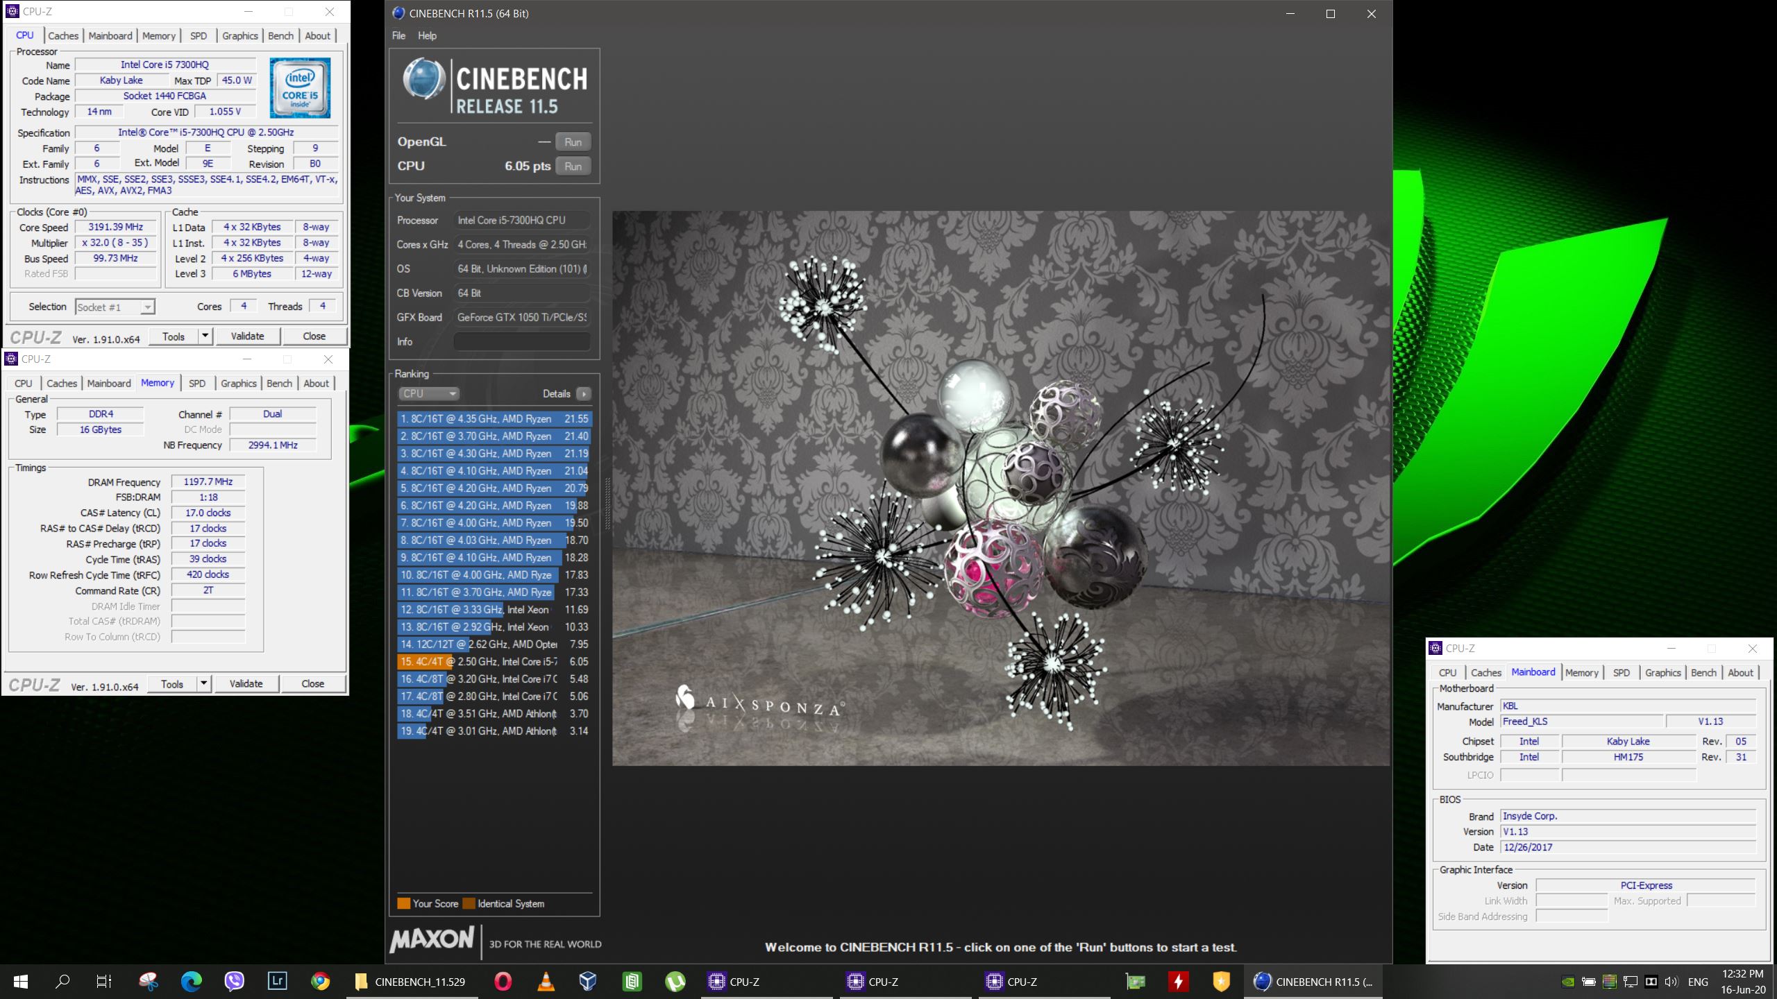
Task: Switch to the Cinebench R11.5 taskbar button
Action: [x=1314, y=982]
